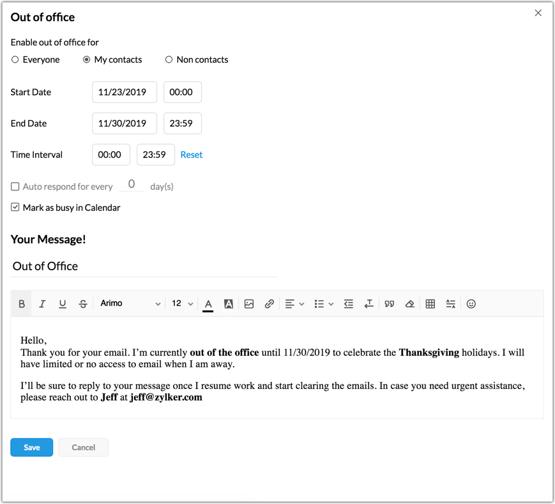Image resolution: width=555 pixels, height=504 pixels.
Task: Save the out of office settings
Action: point(31,447)
